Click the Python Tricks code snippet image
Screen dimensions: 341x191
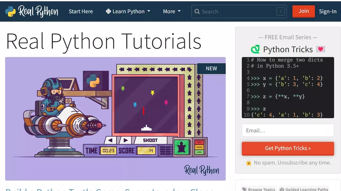click(288, 88)
